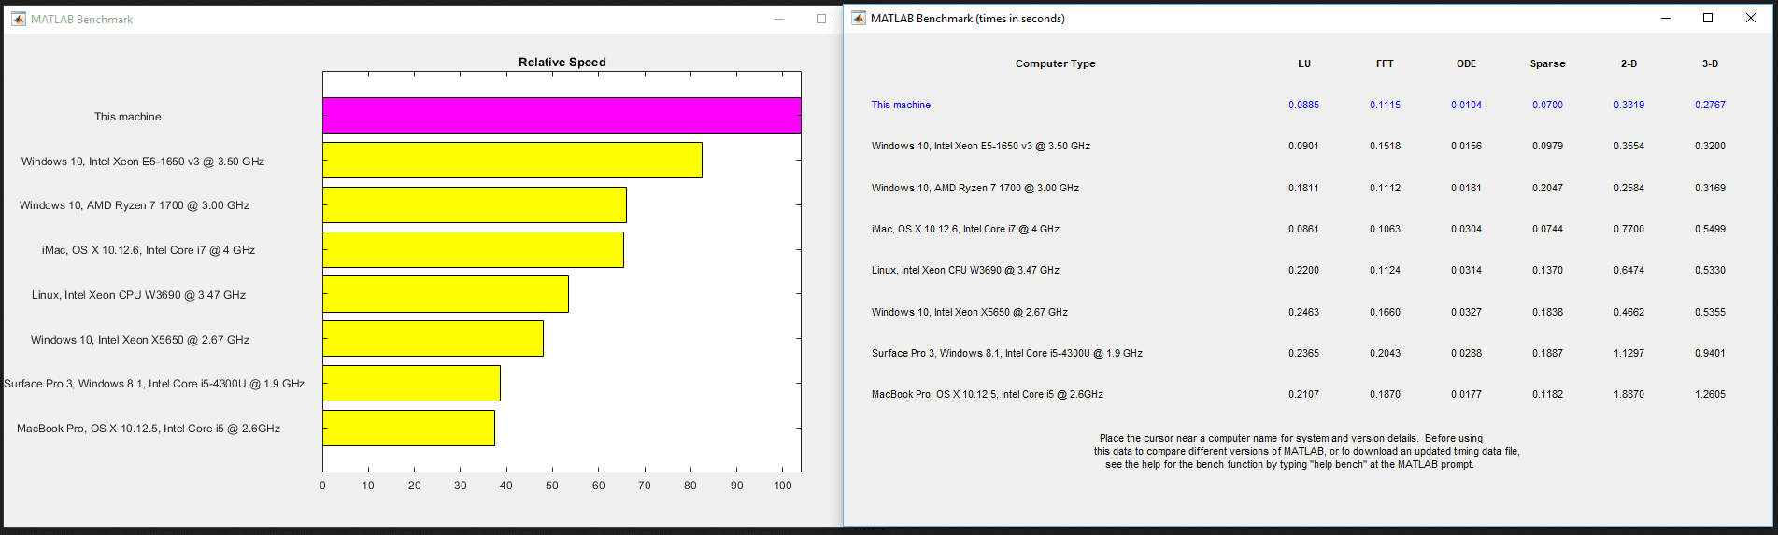Viewport: 1778px width, 535px height.
Task: Maximize the MATLAB Benchmark times window
Action: [x=1708, y=19]
